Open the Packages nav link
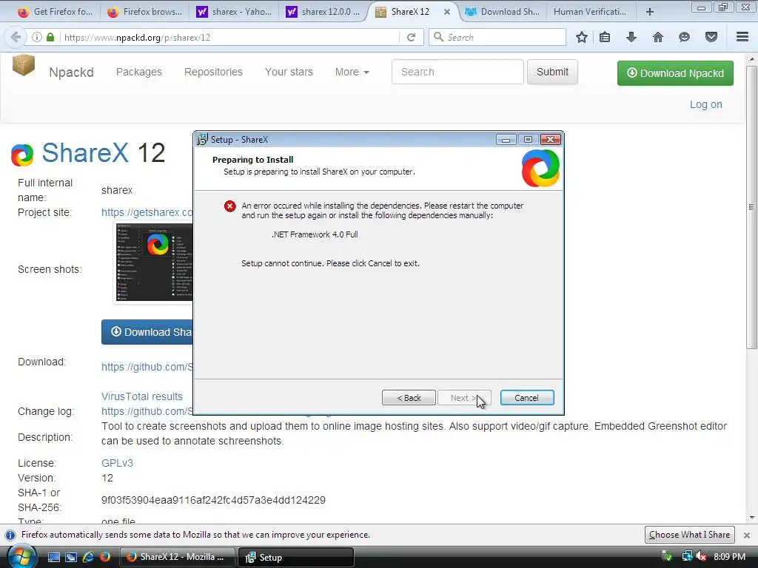 tap(139, 72)
